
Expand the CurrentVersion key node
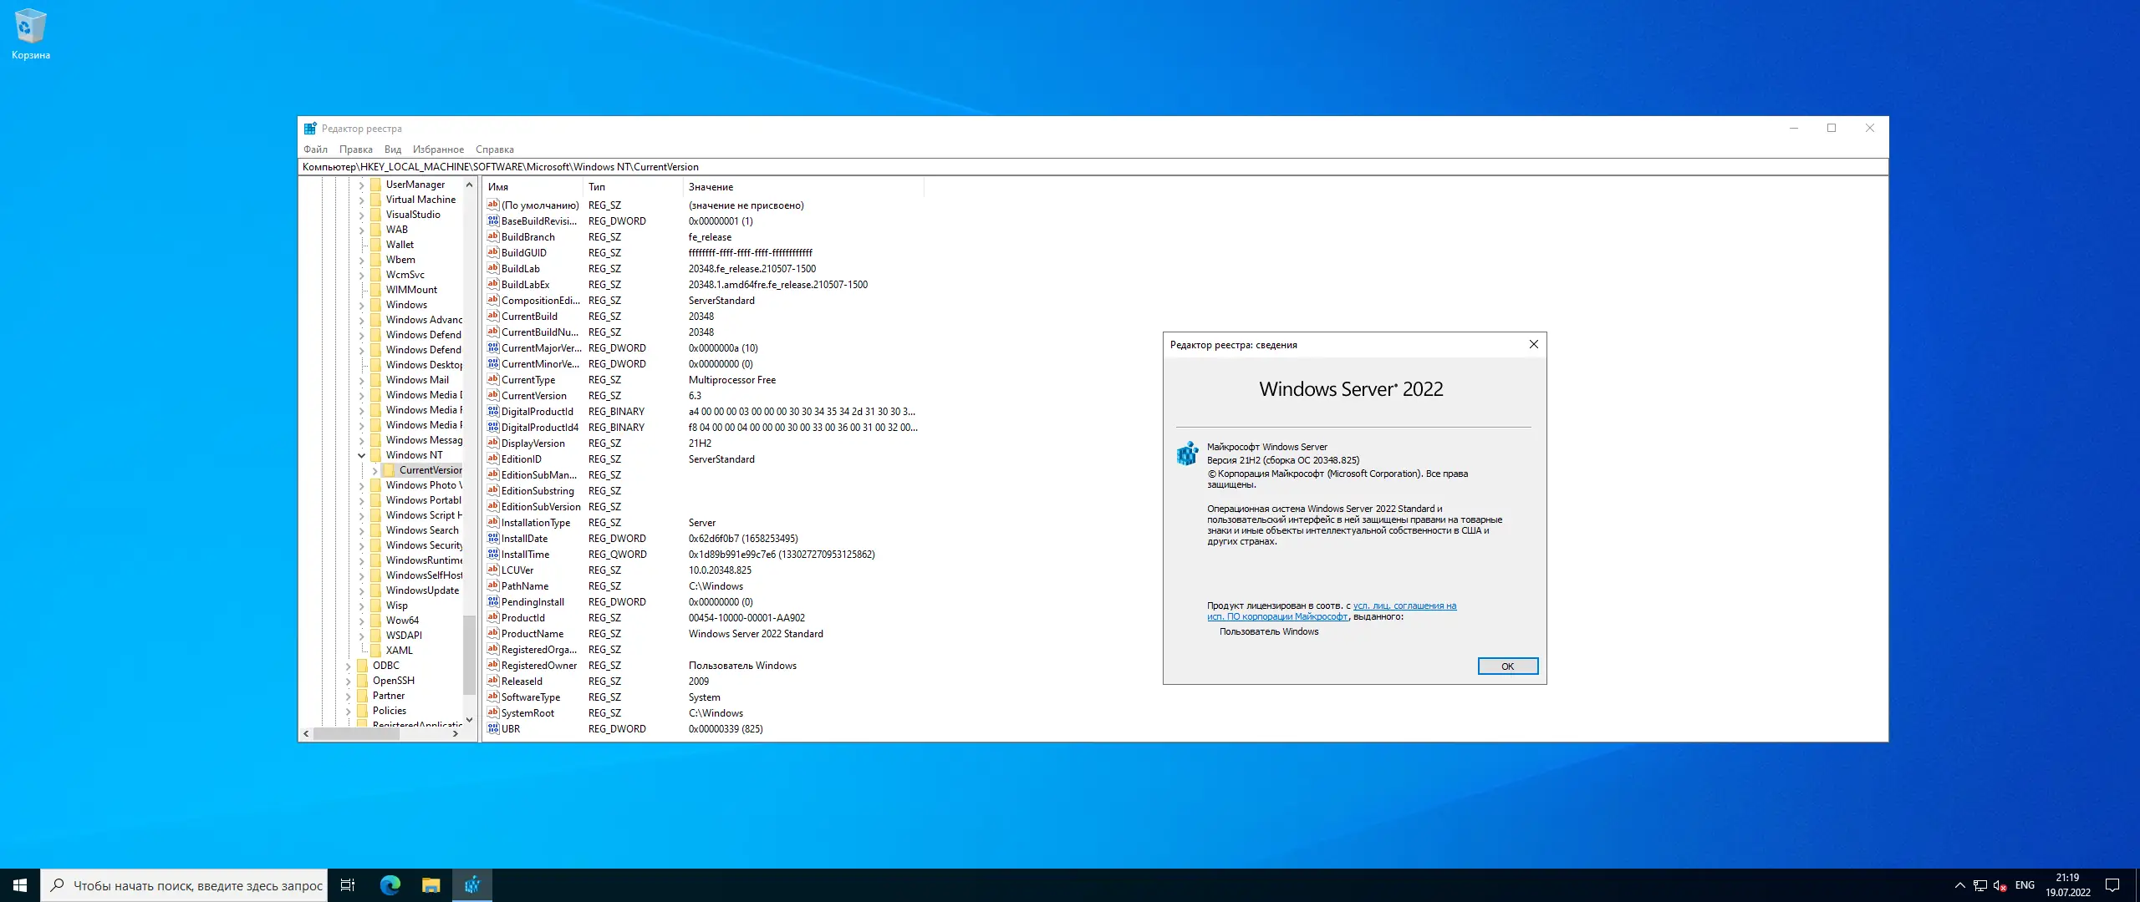375,470
